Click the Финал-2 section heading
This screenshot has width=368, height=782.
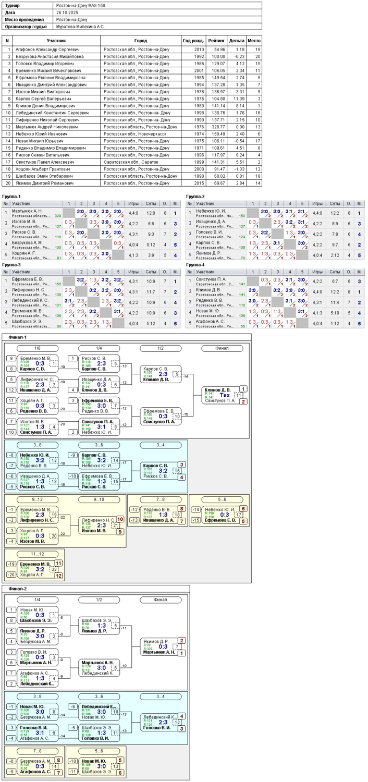click(x=19, y=589)
